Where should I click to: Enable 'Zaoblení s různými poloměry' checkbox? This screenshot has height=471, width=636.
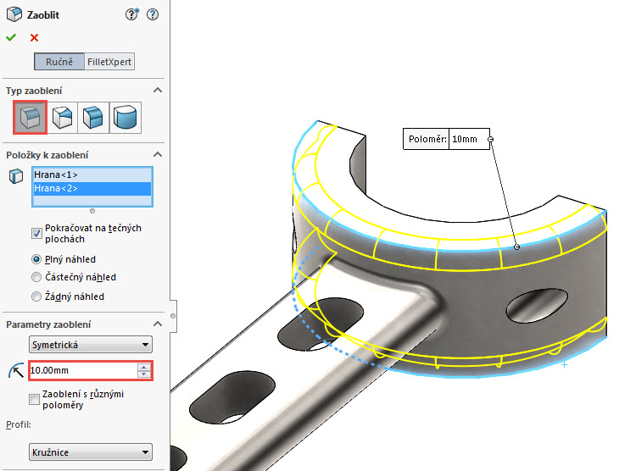(x=35, y=399)
